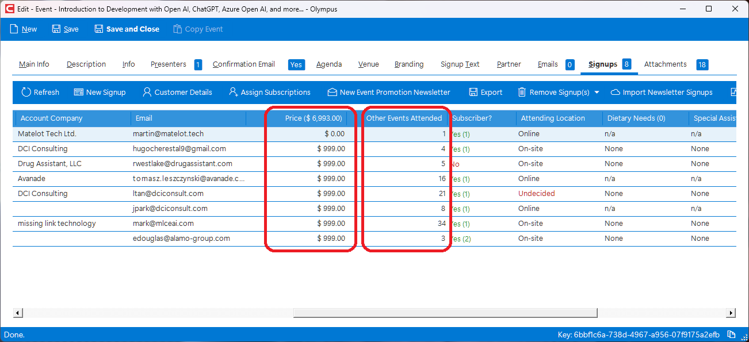Image resolution: width=749 pixels, height=342 pixels.
Task: Click the horizontal scrollbar right arrow
Action: point(731,313)
